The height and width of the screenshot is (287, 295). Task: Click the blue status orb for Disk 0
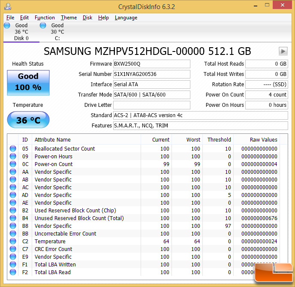[7, 25]
